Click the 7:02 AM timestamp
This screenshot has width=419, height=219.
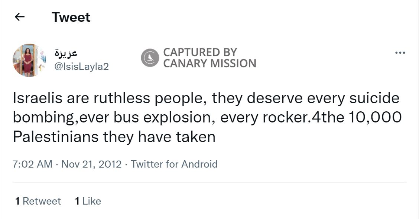pos(32,164)
